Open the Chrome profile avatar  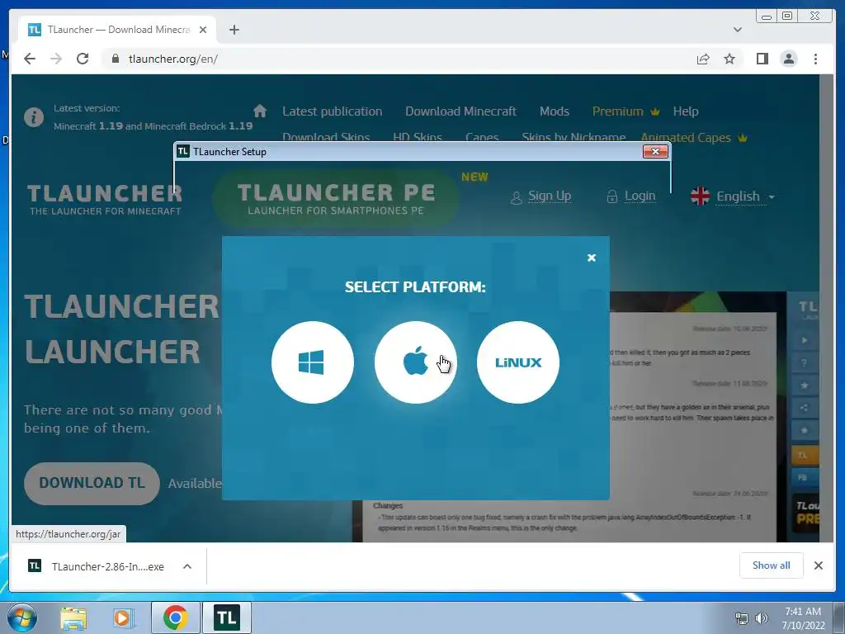click(789, 59)
